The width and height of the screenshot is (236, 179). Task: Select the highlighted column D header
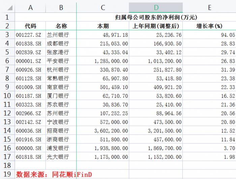pyautogui.click(x=156, y=7)
